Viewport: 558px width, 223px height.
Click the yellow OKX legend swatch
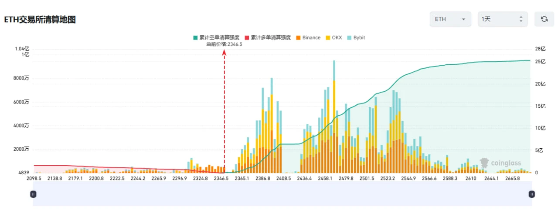tap(327, 38)
